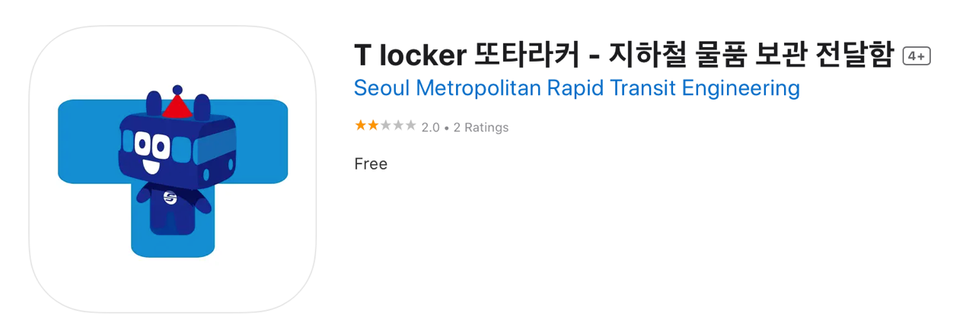Click the third gray rating star
Viewport: 966px width, 336px height.
tap(386, 125)
